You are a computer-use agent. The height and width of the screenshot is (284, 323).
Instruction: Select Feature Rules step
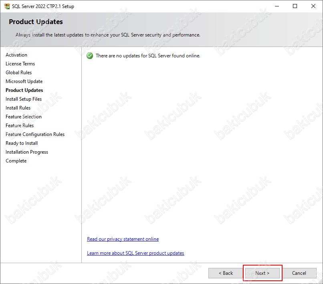pyautogui.click(x=20, y=126)
